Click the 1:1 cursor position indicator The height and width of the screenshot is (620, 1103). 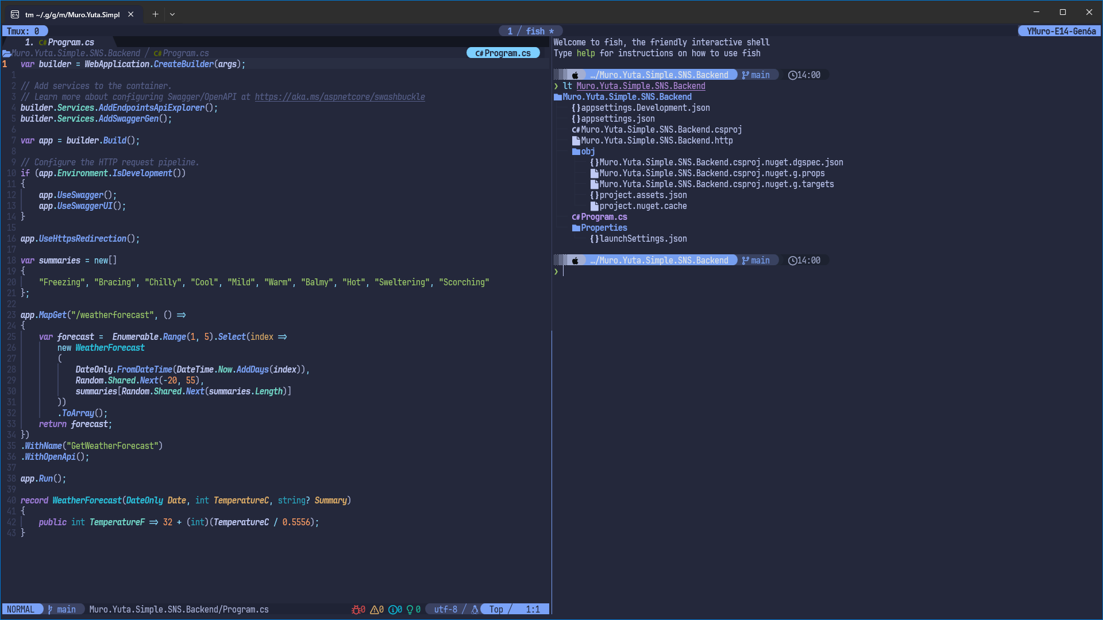533,609
